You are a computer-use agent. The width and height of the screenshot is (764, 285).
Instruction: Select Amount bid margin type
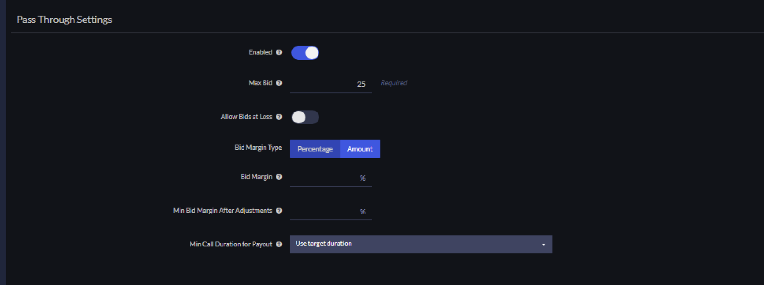point(360,149)
